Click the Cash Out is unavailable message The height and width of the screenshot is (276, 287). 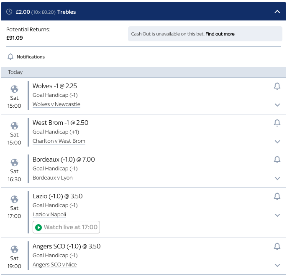[x=167, y=34]
